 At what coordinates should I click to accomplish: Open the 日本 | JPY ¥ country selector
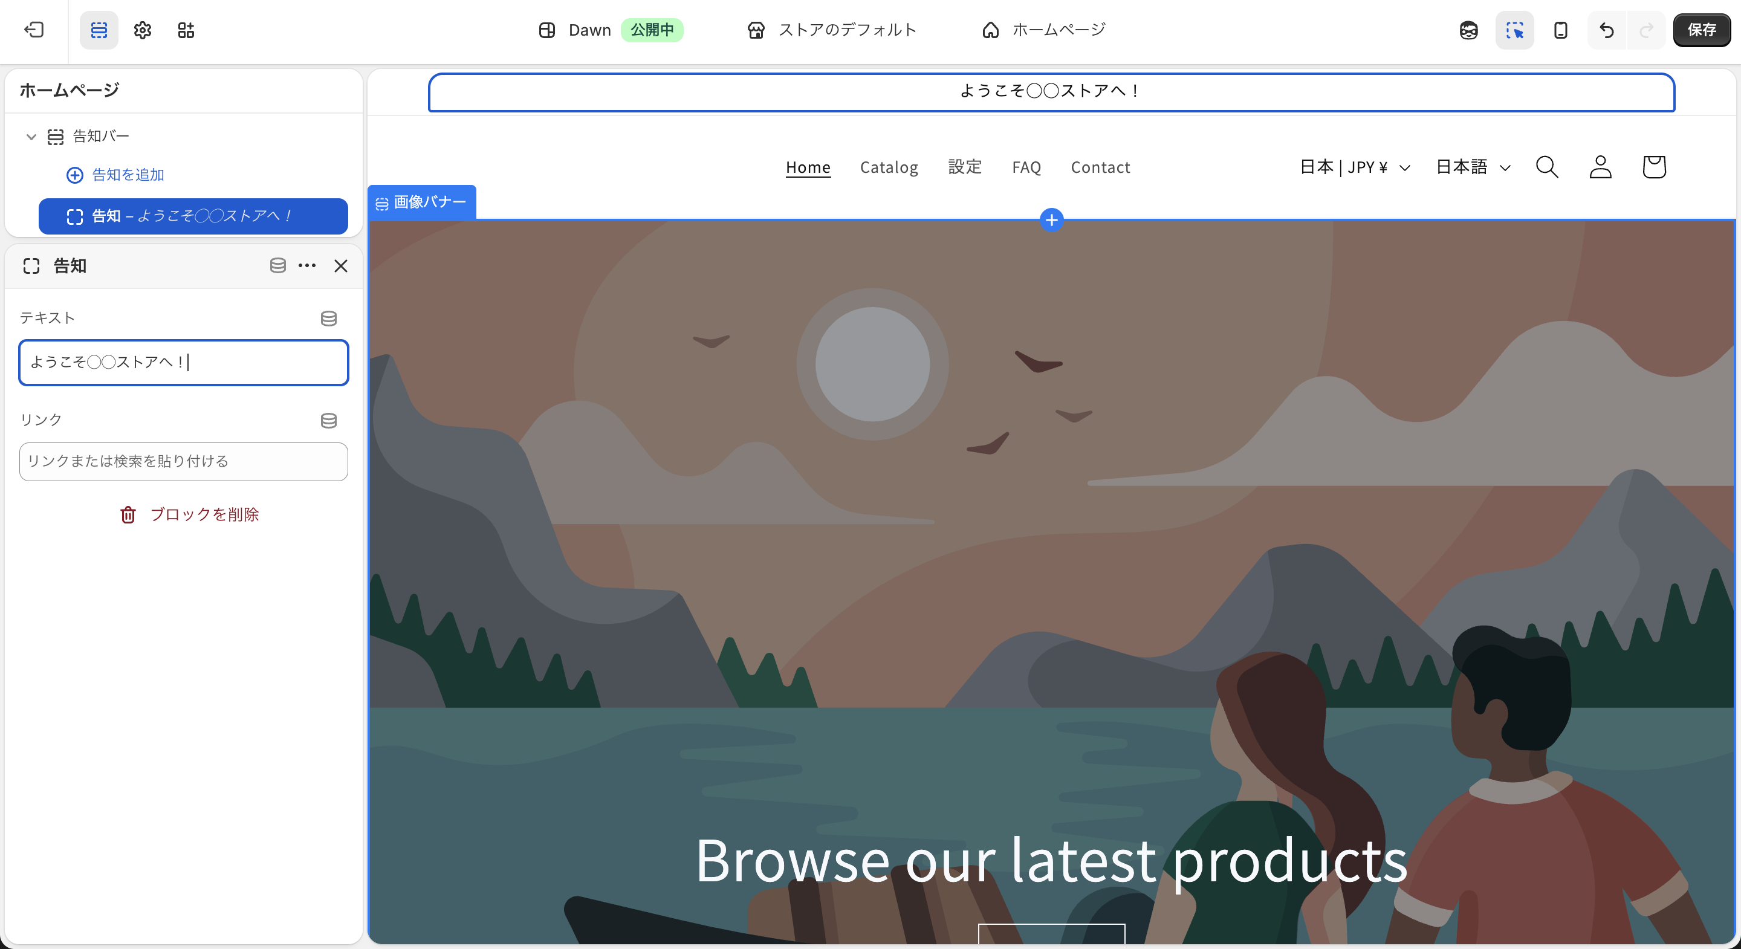click(x=1354, y=167)
